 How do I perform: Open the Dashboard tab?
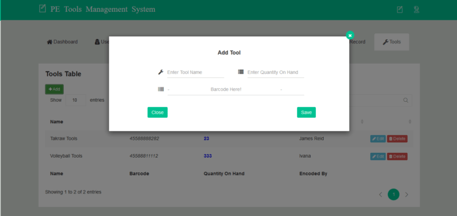tap(62, 42)
